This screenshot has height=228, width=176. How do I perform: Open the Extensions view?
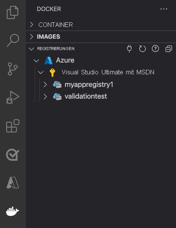[x=13, y=126]
